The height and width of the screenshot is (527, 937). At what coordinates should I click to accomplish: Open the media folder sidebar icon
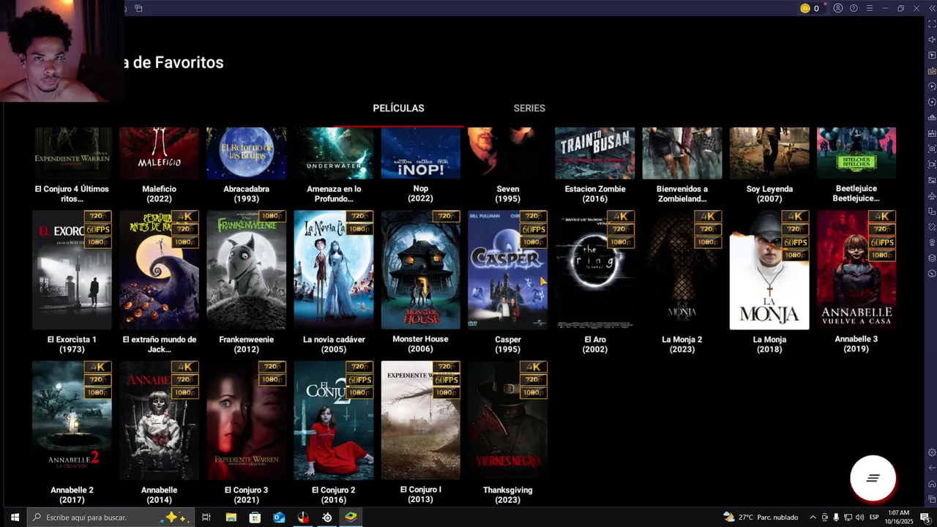[932, 180]
